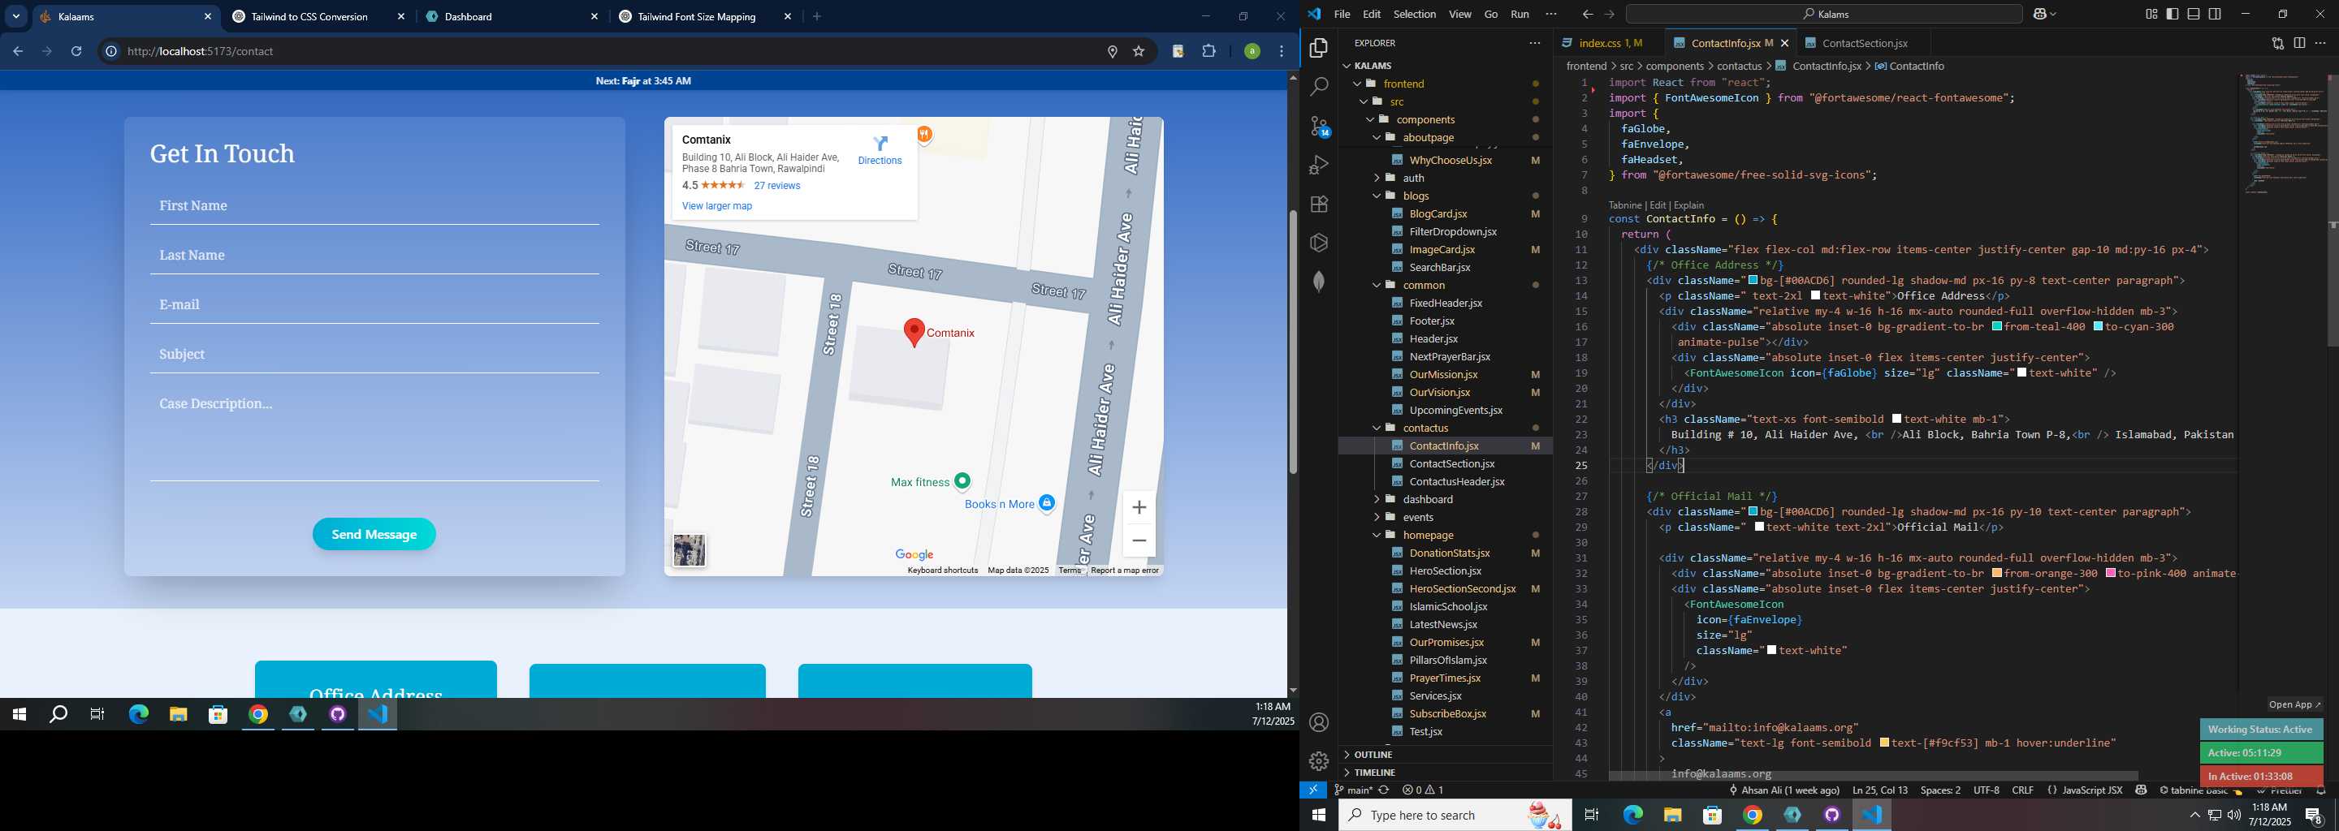The width and height of the screenshot is (2339, 831).
Task: Open the Manage gear in VS Code
Action: point(1318,760)
